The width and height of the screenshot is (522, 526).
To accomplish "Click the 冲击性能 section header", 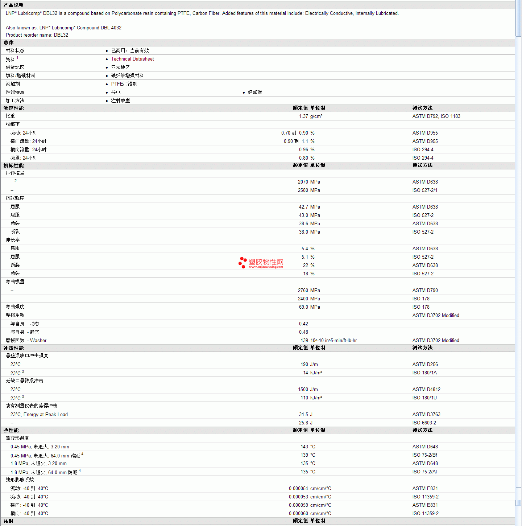I will tap(13, 348).
